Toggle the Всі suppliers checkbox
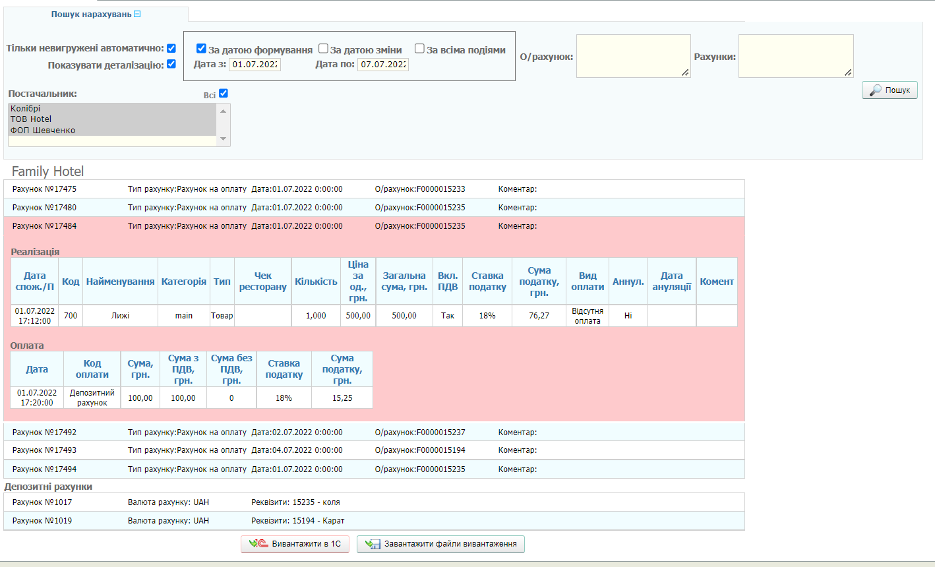Screen dimensions: 935x567 pyautogui.click(x=224, y=94)
